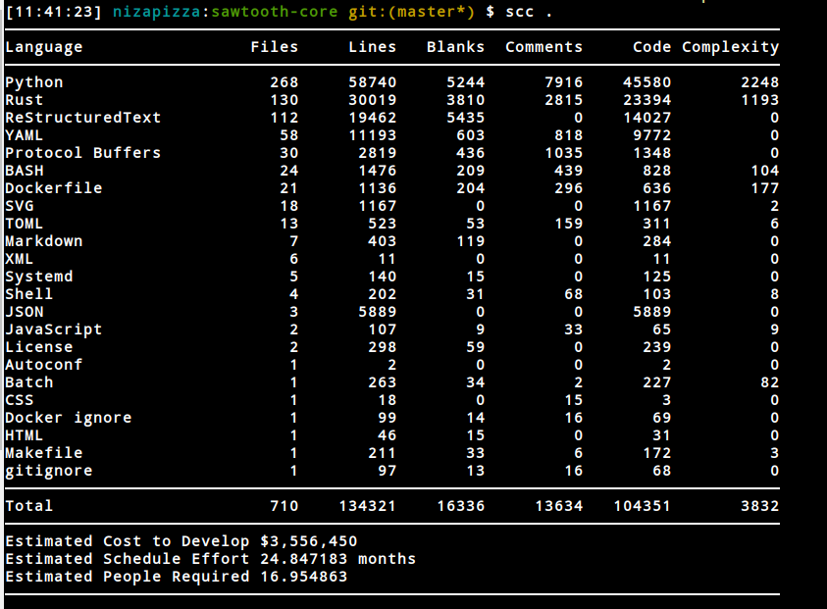Click Python complexity value 2248
Image resolution: width=827 pixels, height=609 pixels.
tap(760, 82)
